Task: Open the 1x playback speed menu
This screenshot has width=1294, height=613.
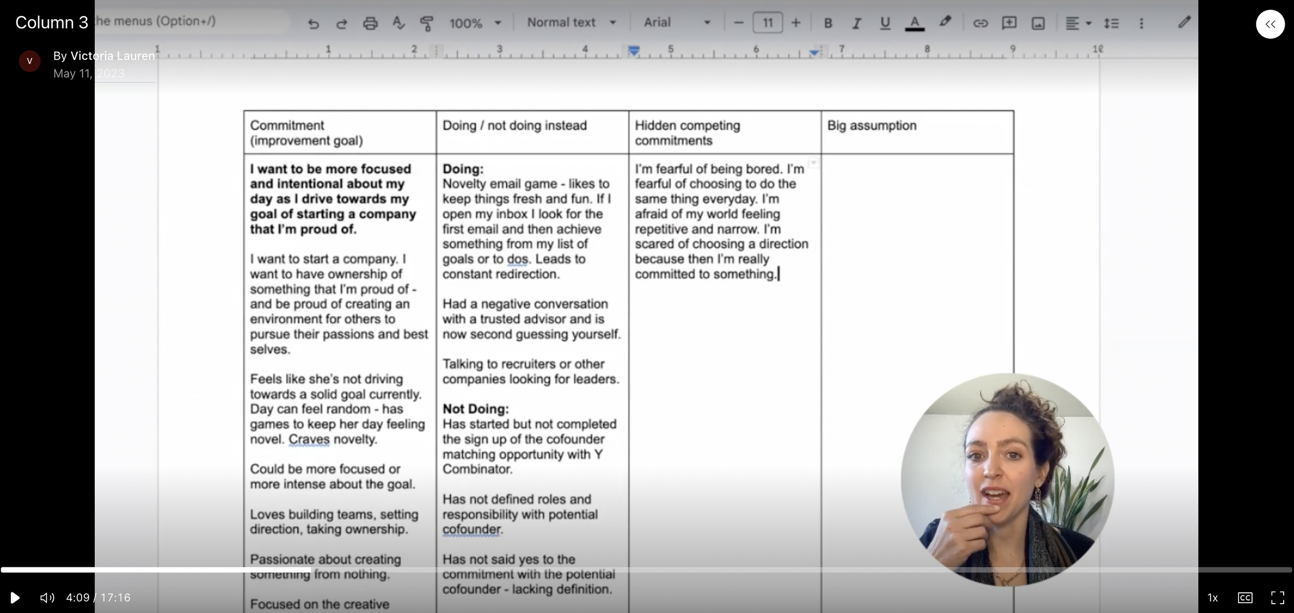Action: coord(1213,597)
